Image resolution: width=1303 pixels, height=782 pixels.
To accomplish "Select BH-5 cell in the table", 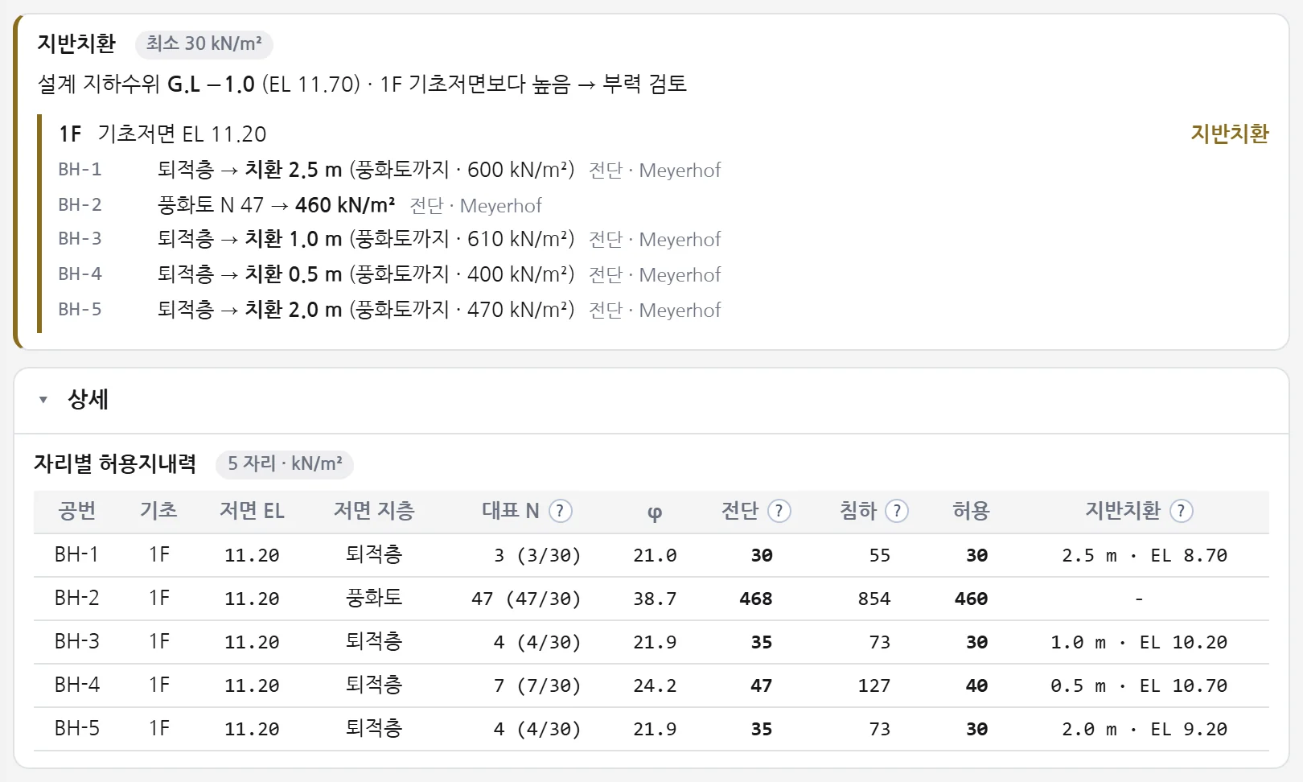I will [x=76, y=728].
